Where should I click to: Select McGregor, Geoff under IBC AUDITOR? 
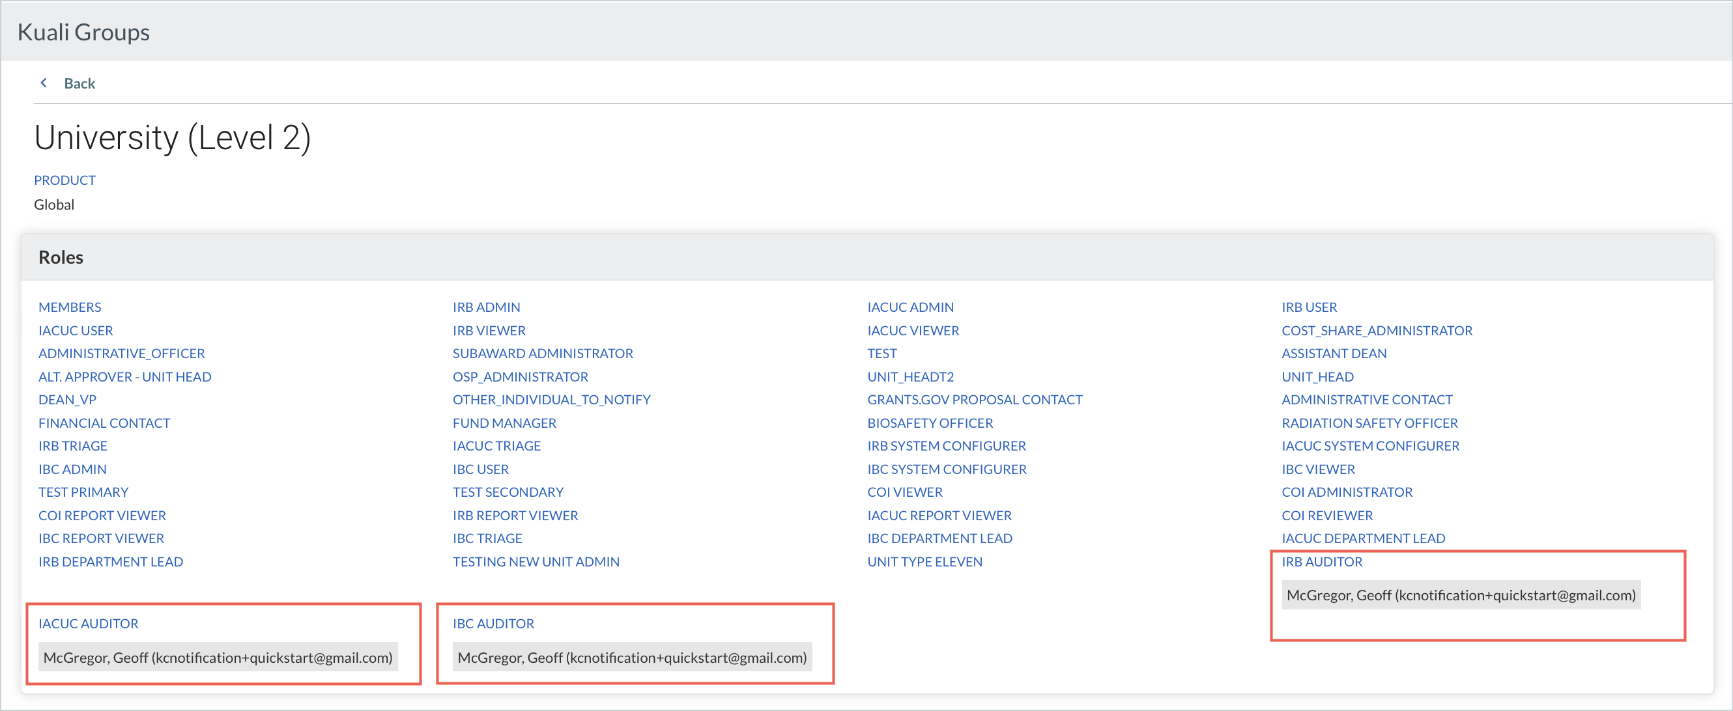pyautogui.click(x=632, y=657)
